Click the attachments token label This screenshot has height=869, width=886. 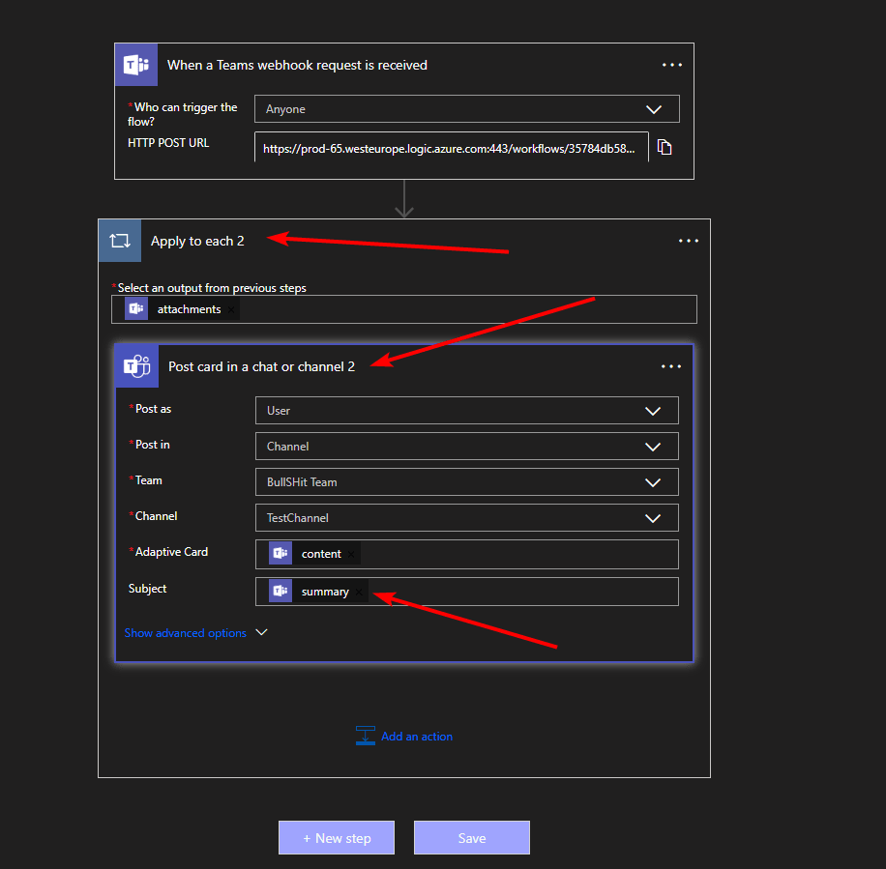189,309
